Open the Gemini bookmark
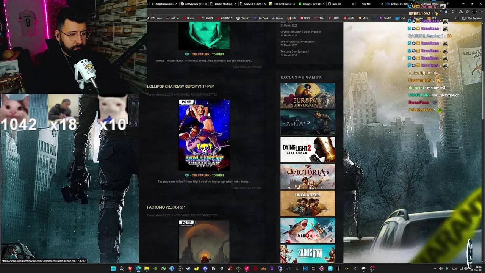Screen dimensions: 485x273 278,18
